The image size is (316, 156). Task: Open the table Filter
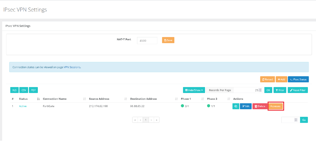[x=280, y=90]
